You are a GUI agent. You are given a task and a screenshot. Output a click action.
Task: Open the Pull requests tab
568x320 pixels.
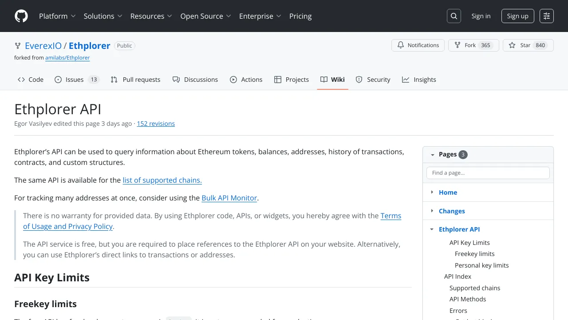pyautogui.click(x=135, y=80)
